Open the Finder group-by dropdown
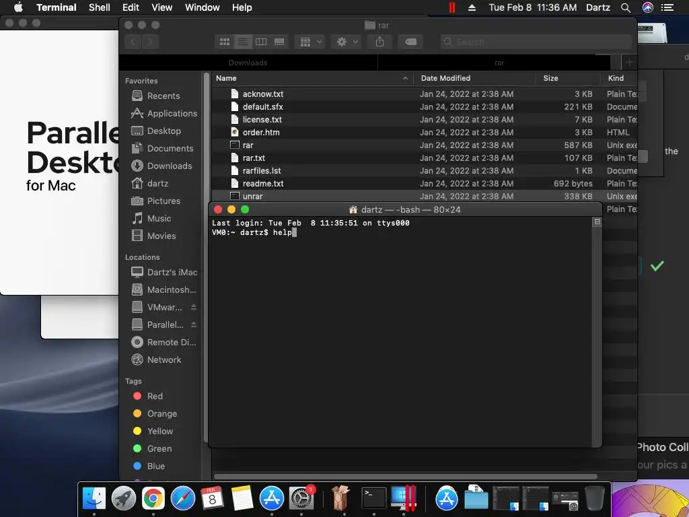The image size is (689, 517). click(x=310, y=42)
